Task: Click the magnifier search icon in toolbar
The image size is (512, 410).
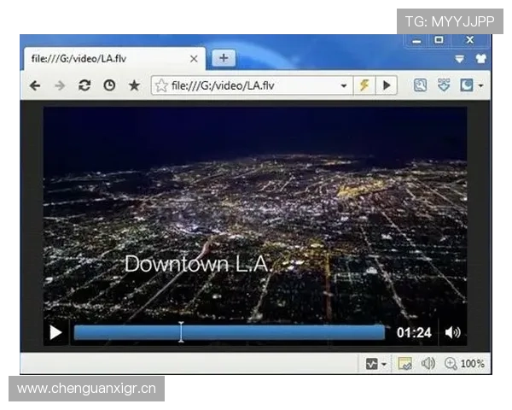Action: 420,85
